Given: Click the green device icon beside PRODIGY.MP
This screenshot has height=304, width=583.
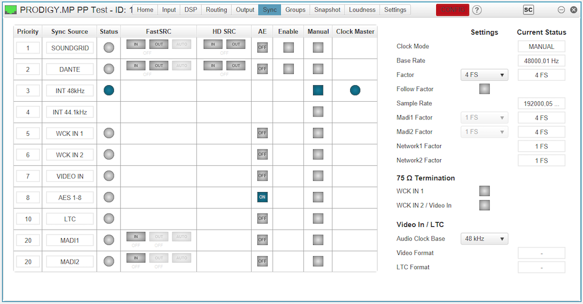Looking at the screenshot, I should point(11,10).
